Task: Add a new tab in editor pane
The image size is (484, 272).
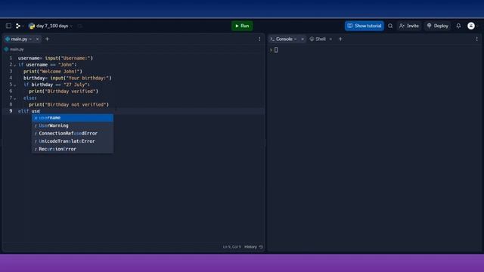Action: (x=47, y=39)
